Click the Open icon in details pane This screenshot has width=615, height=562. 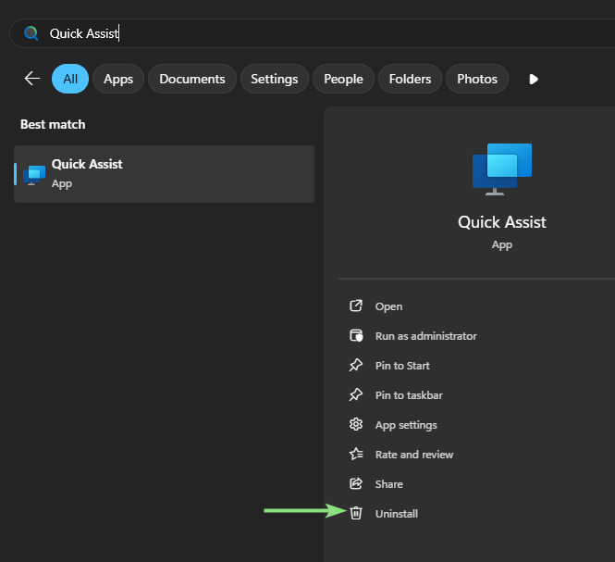[x=356, y=306]
